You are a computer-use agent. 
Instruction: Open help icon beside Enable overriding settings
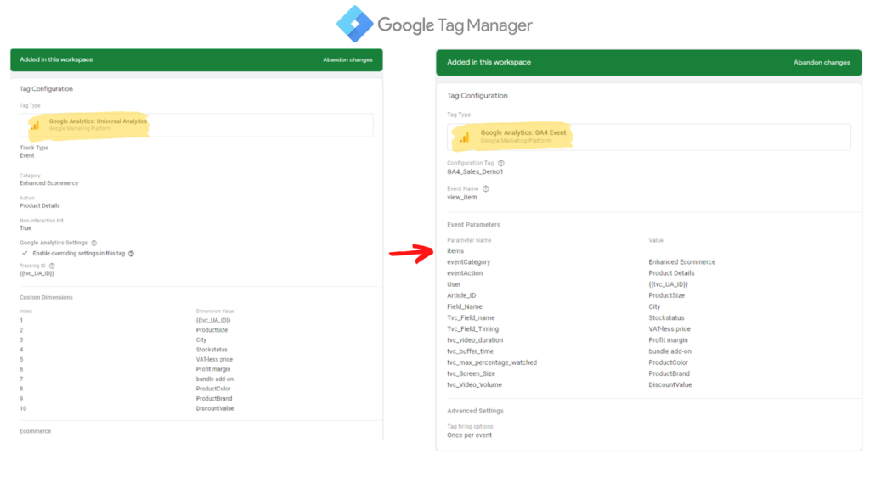pyautogui.click(x=131, y=254)
